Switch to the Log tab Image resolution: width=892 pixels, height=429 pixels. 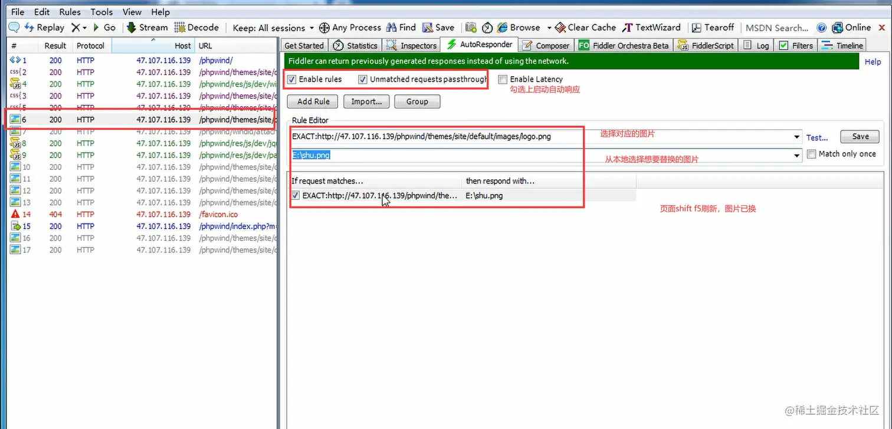click(x=756, y=45)
